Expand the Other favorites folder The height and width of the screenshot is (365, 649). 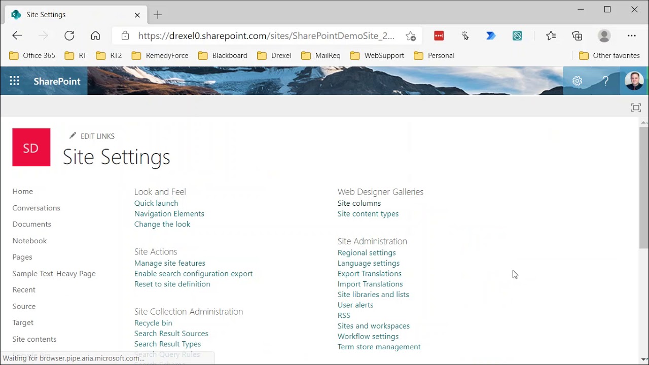coord(609,55)
